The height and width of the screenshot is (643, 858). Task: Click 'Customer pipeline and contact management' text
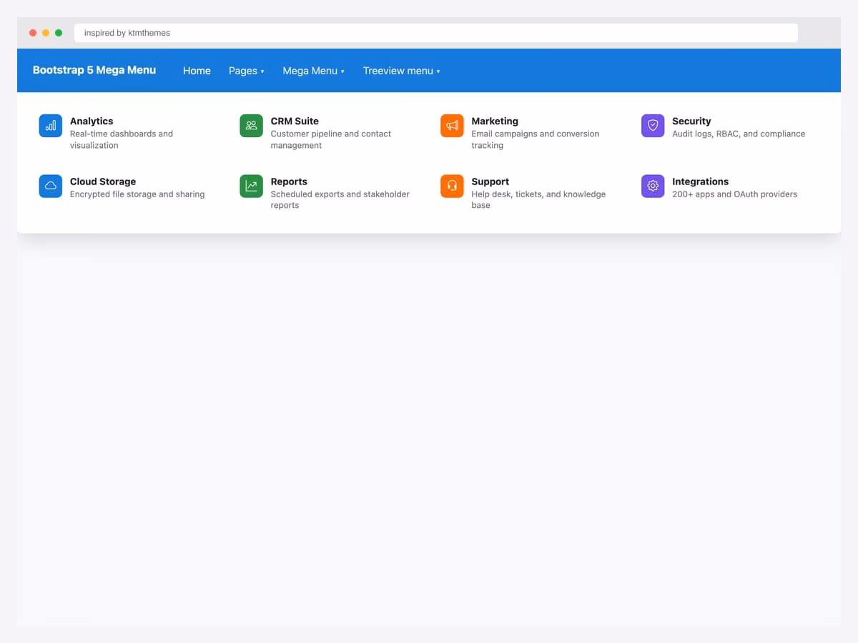(x=331, y=139)
